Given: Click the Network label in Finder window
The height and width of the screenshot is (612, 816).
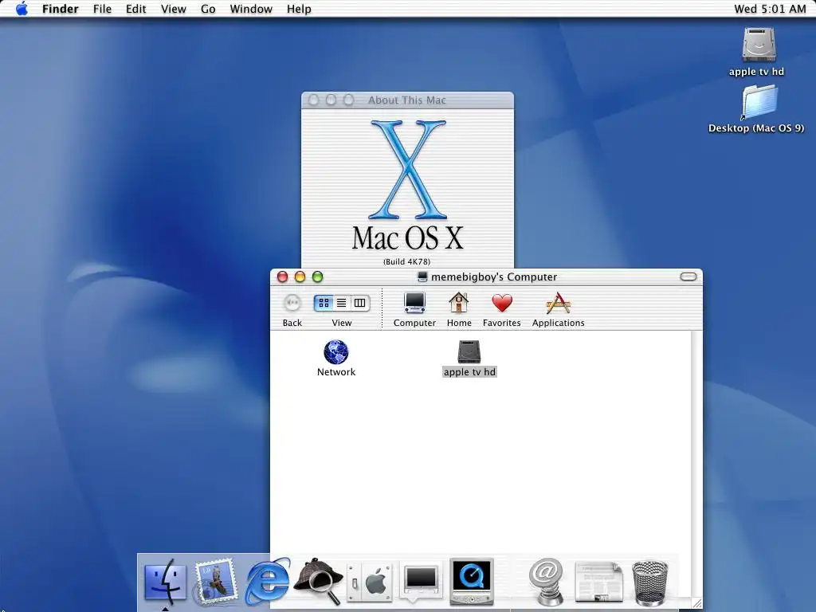Looking at the screenshot, I should 336,372.
